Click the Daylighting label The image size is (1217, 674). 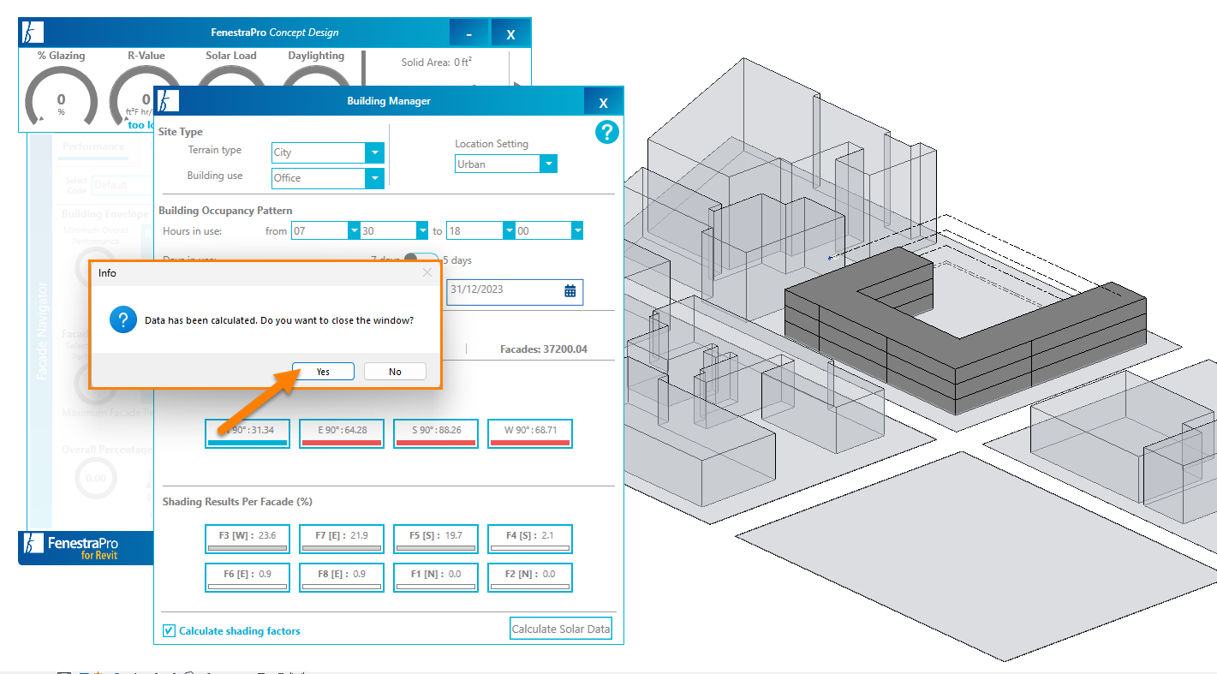tap(316, 56)
